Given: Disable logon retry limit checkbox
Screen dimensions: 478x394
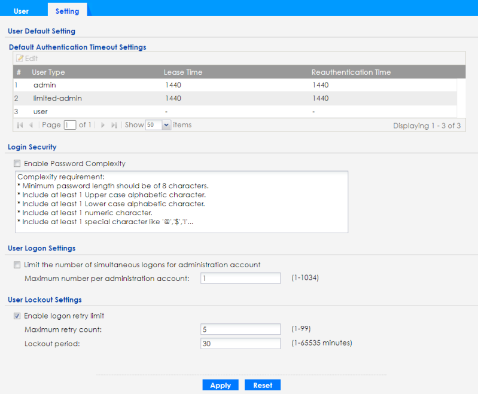Looking at the screenshot, I should point(17,316).
